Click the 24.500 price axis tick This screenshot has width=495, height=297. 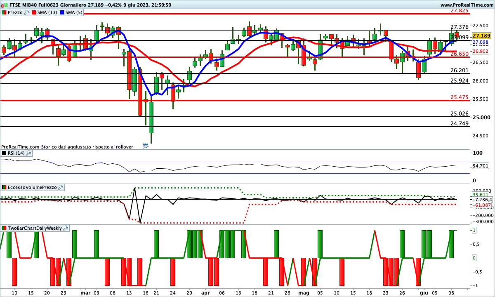point(481,136)
